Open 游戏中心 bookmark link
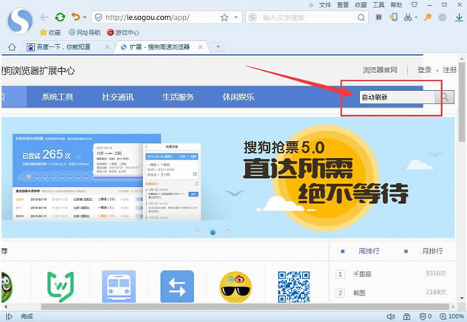Screen dimensions: 467x322 123,32
